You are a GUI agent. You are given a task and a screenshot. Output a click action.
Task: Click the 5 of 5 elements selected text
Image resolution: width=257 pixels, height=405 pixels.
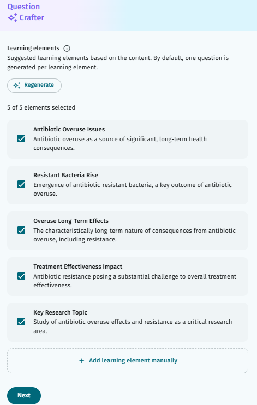(41, 107)
